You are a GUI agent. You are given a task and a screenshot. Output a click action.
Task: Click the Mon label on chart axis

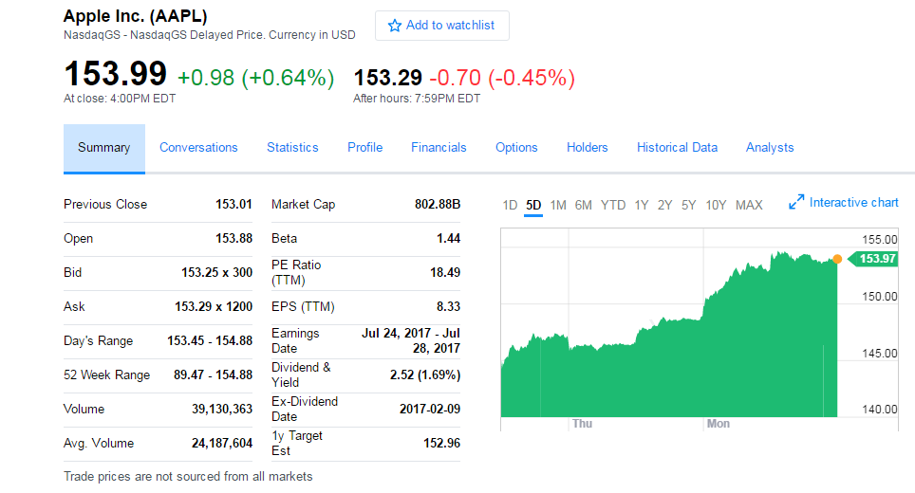(719, 424)
